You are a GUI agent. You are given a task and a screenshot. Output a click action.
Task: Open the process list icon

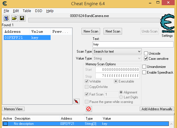pos(6,18)
